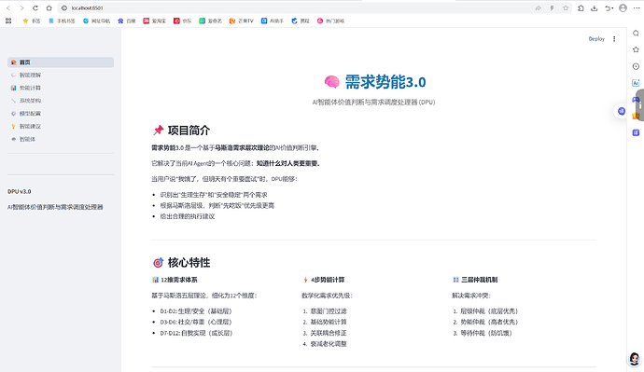
Task: Click the 核心特性 heading
Action: pyautogui.click(x=189, y=263)
